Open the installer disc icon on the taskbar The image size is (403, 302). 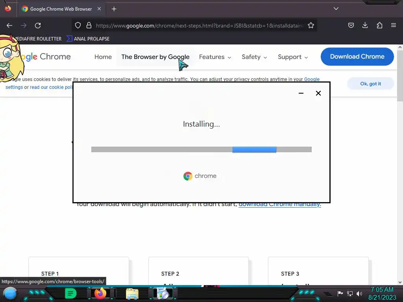coord(163,293)
